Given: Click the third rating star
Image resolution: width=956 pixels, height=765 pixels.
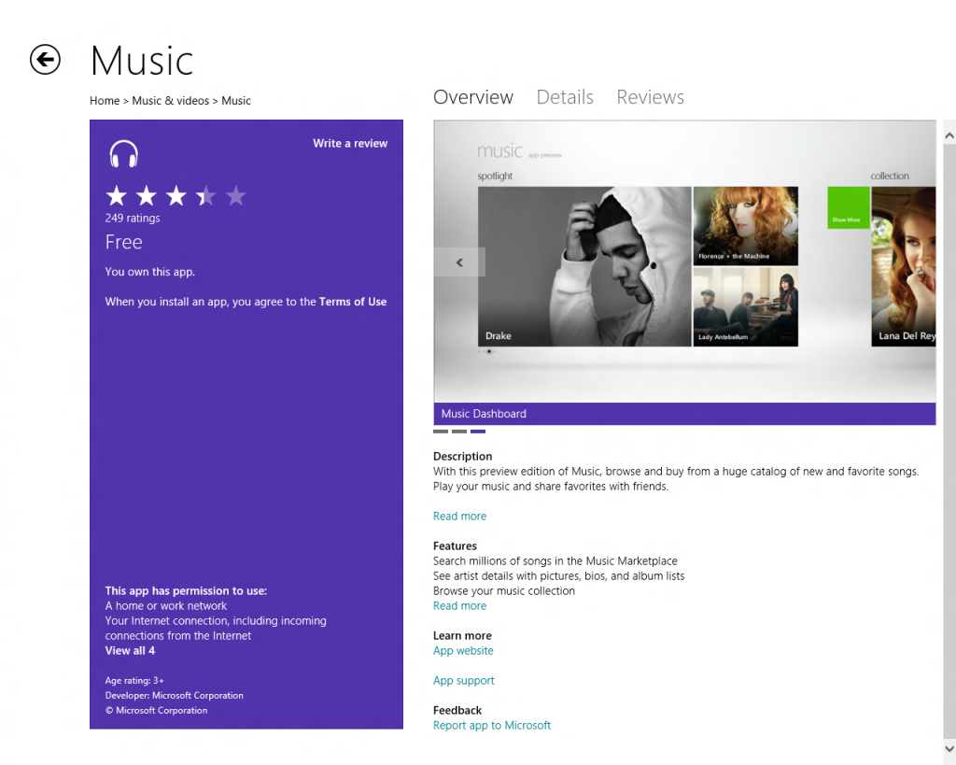Looking at the screenshot, I should pyautogui.click(x=176, y=196).
